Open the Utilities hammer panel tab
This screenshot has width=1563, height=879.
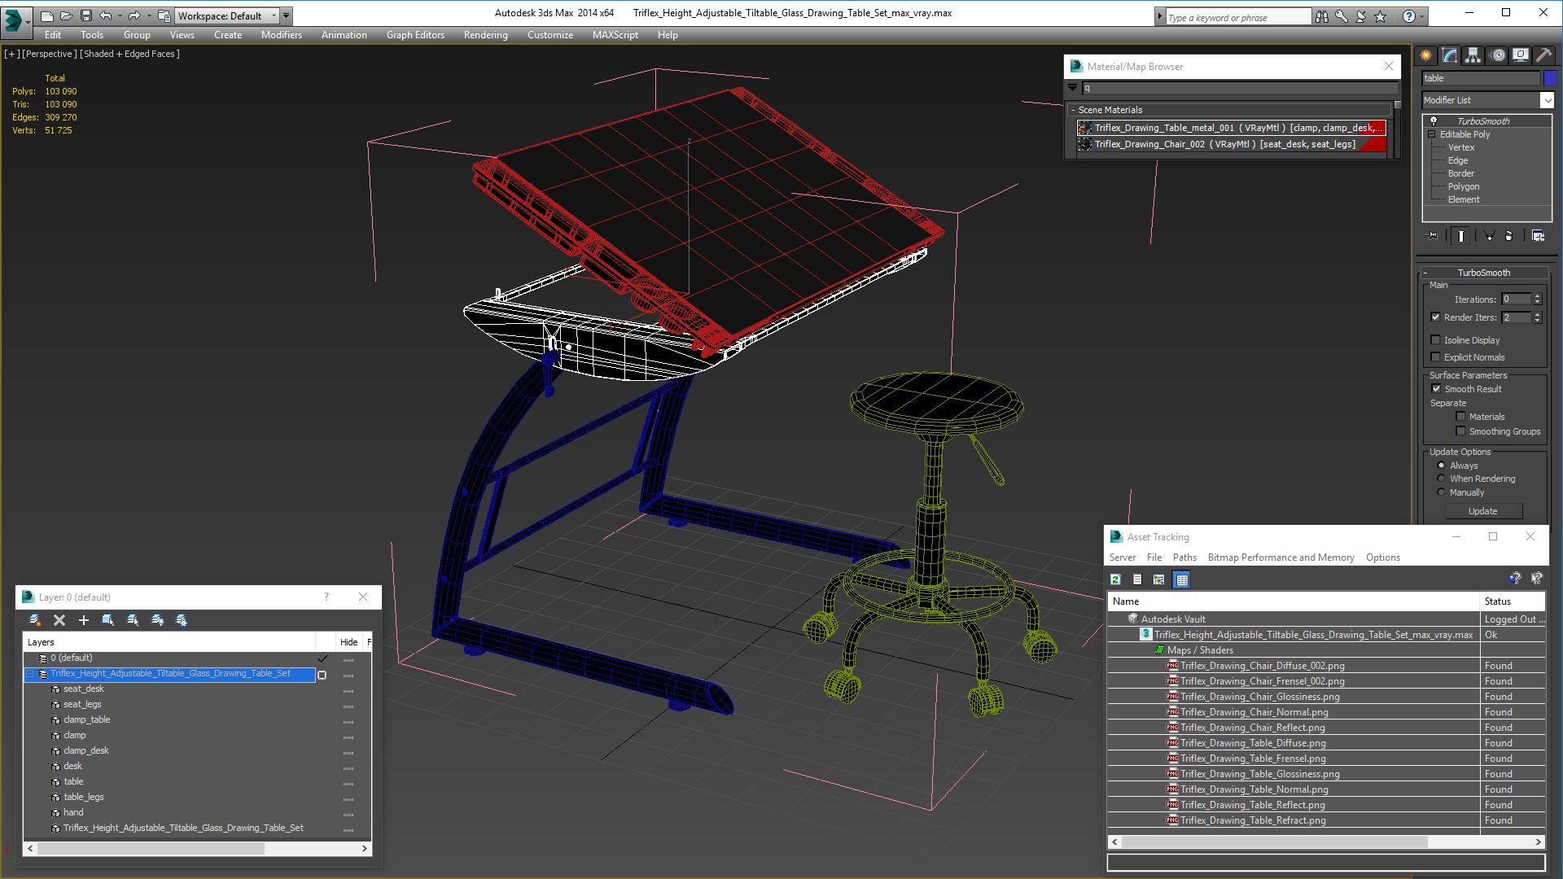pyautogui.click(x=1544, y=55)
